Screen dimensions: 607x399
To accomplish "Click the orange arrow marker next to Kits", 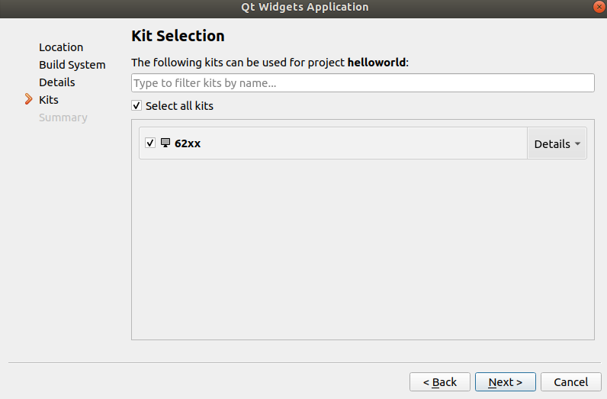I will (29, 99).
